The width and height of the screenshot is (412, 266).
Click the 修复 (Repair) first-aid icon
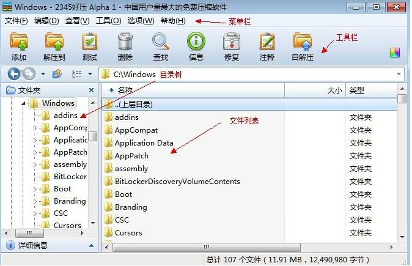click(232, 42)
